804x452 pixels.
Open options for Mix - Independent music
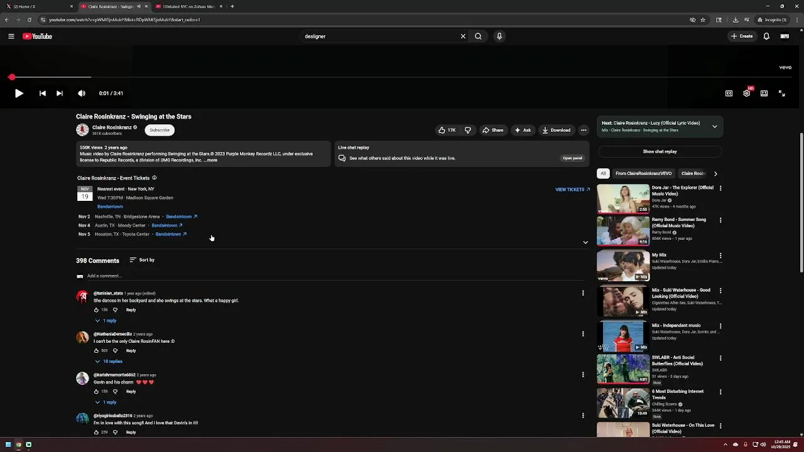(720, 326)
